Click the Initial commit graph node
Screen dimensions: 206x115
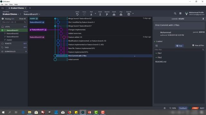[x=55, y=59]
